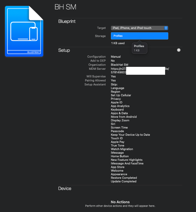The image size is (196, 212).
Task: Click the Will Supervise Yes value
Action: (x=113, y=77)
